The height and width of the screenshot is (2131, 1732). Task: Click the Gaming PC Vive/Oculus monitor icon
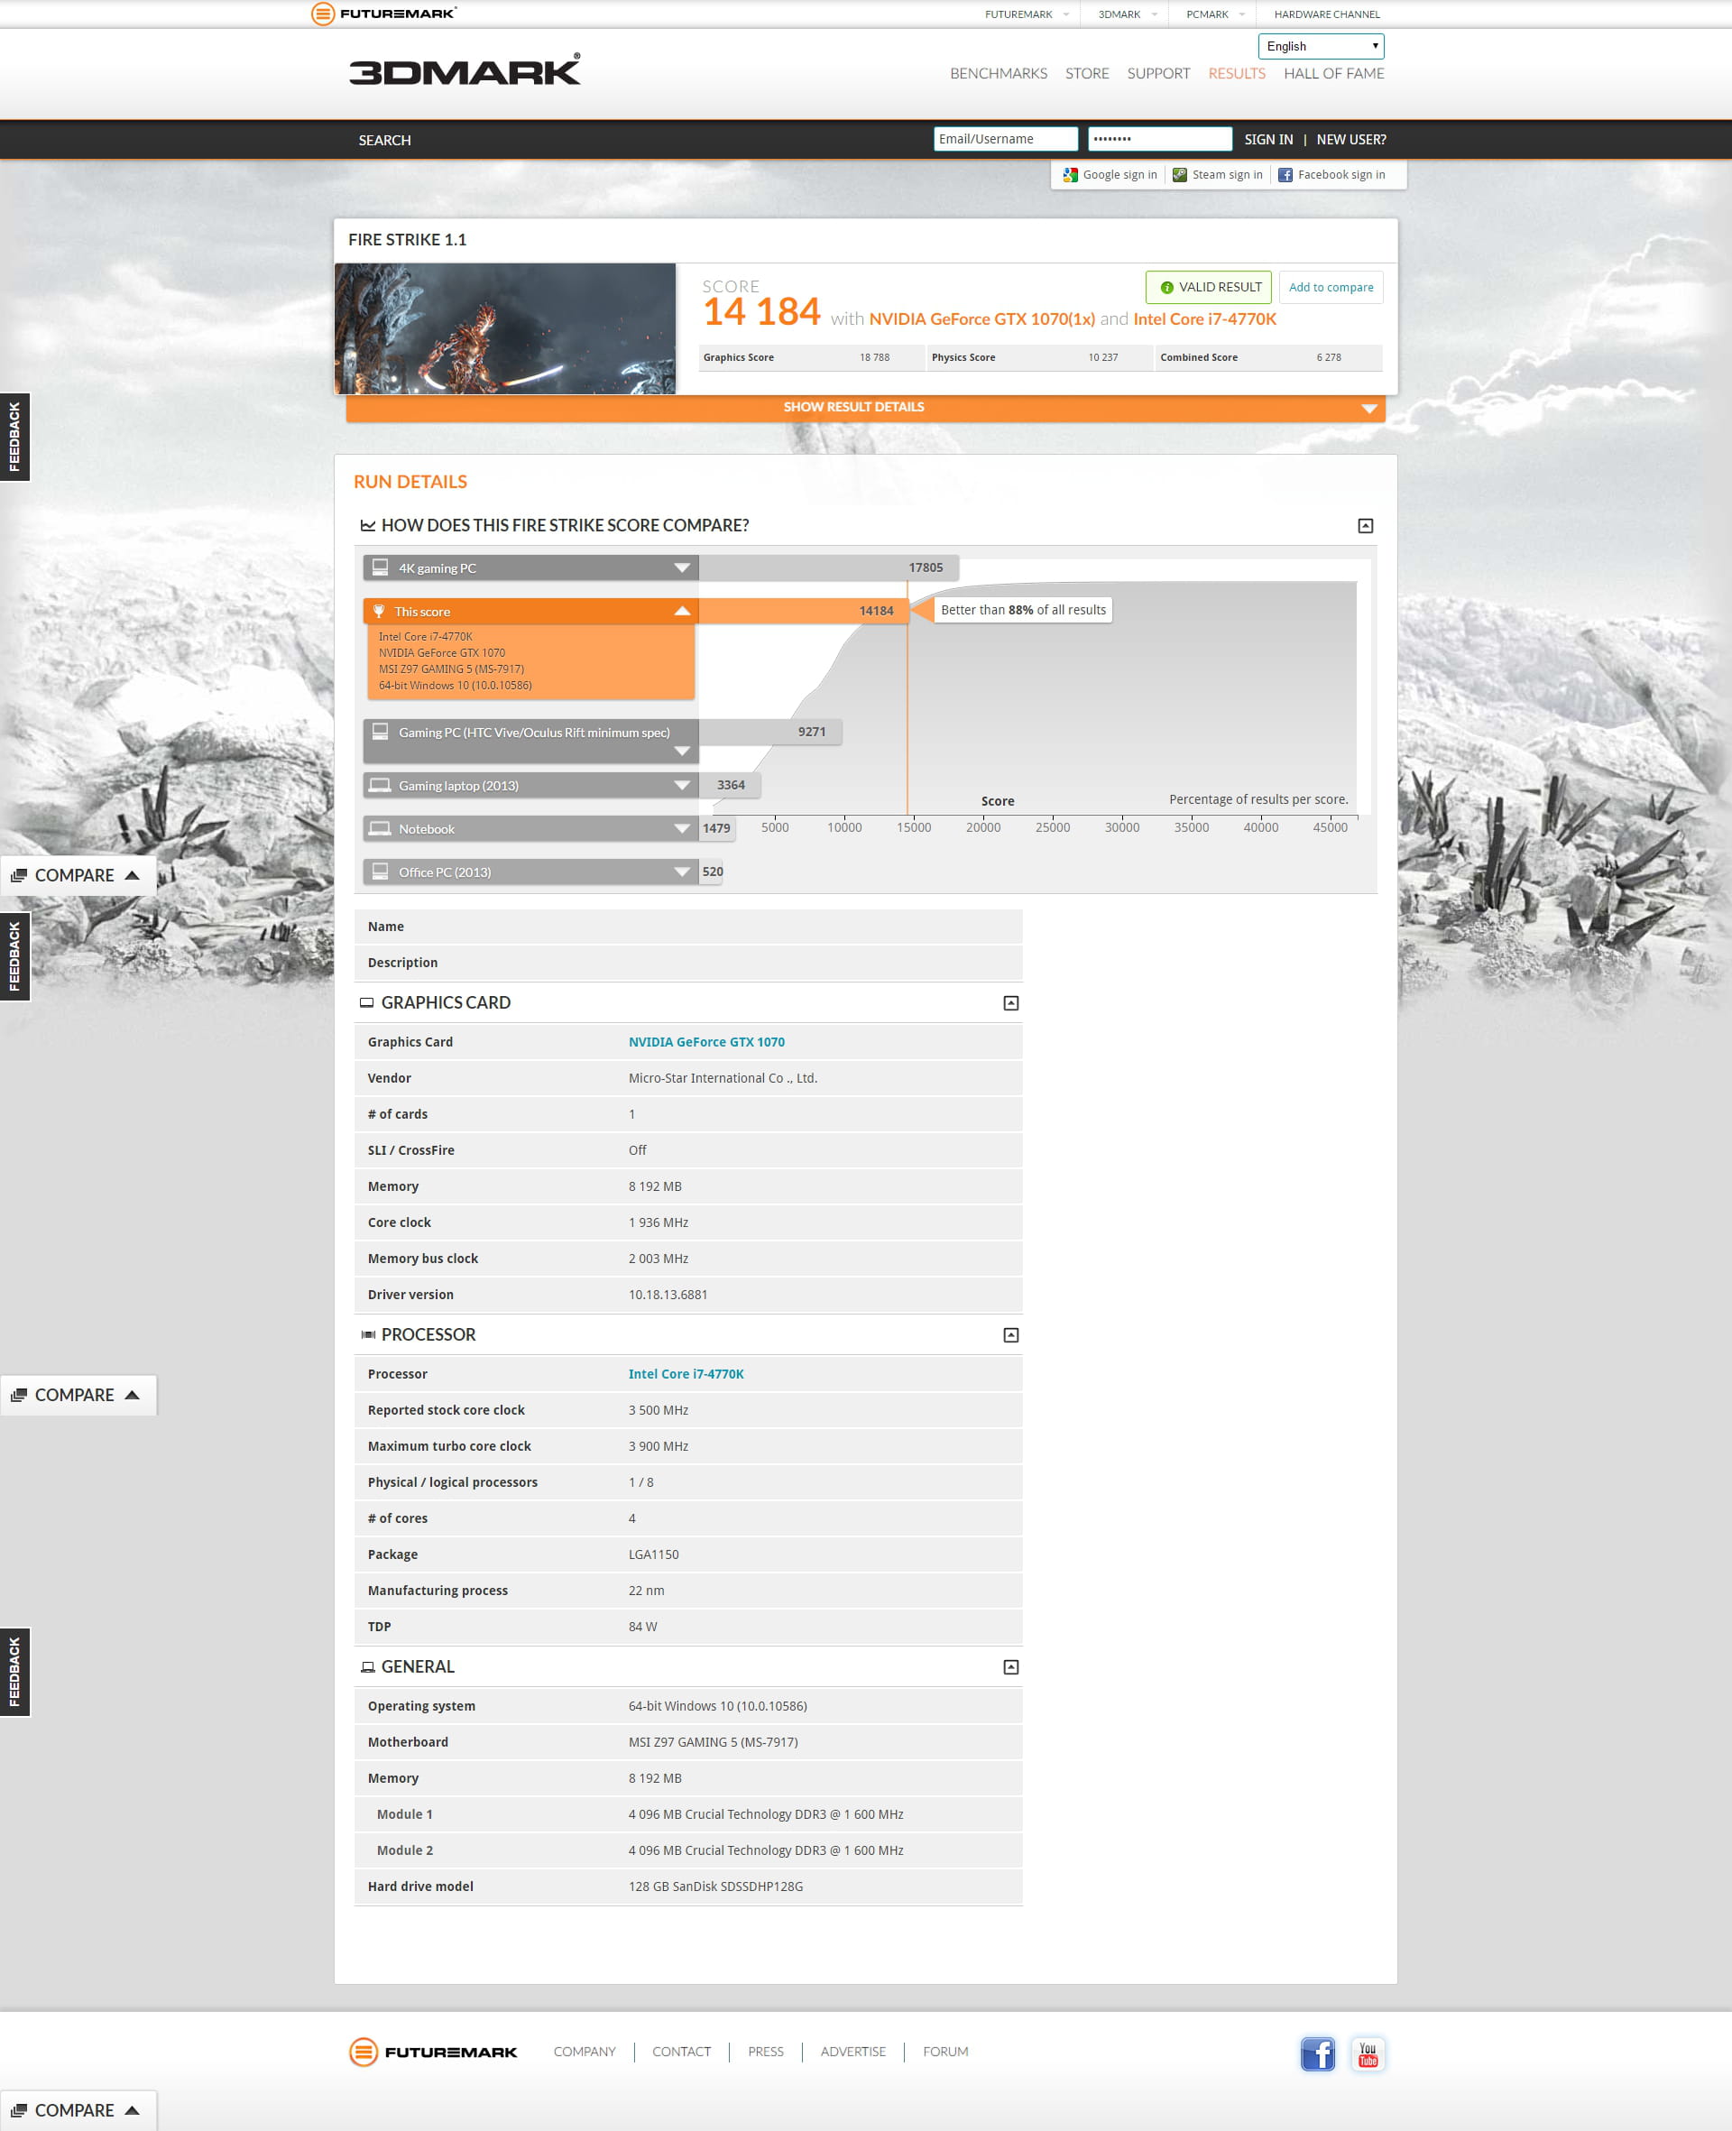pyautogui.click(x=380, y=732)
